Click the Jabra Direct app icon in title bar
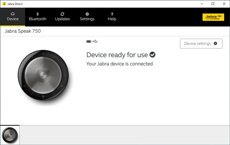230x145 pixels. click(4, 4)
